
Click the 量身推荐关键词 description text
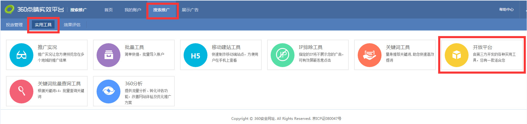pyautogui.click(x=410, y=57)
